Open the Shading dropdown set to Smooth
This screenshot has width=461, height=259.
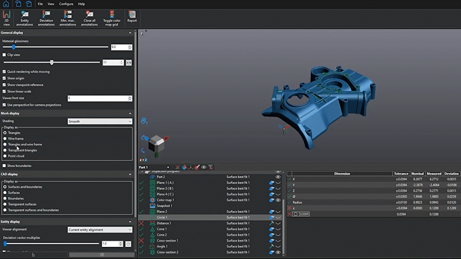pyautogui.click(x=100, y=122)
